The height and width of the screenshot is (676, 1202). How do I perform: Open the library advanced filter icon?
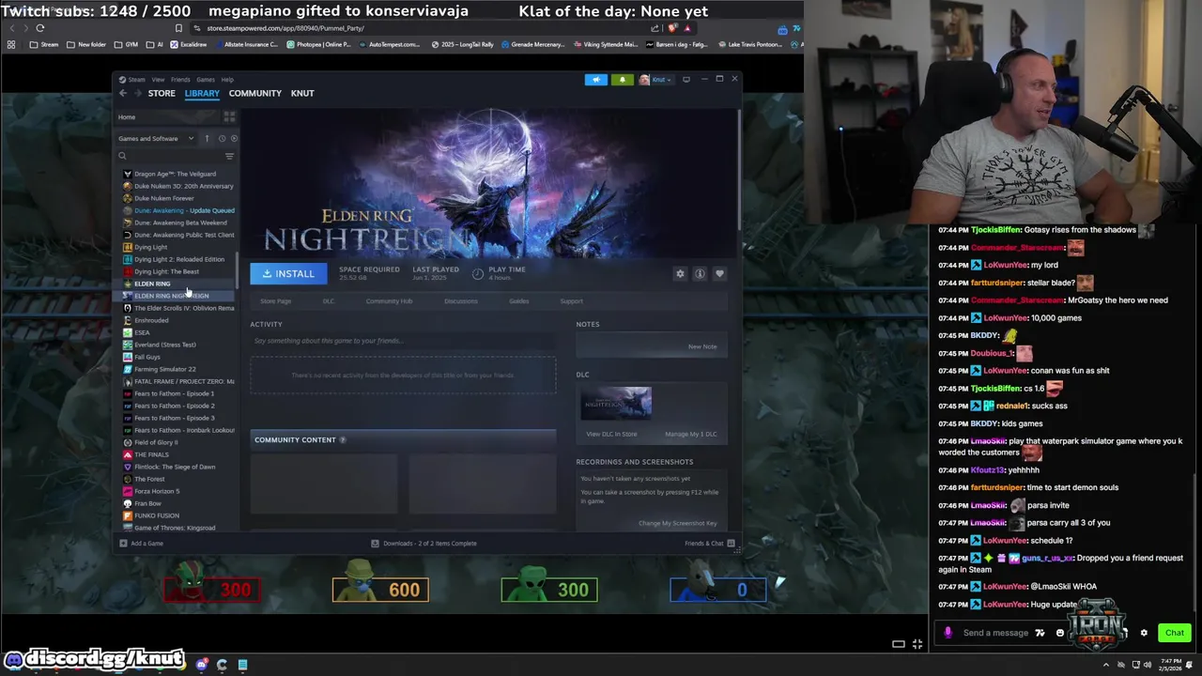click(x=229, y=156)
